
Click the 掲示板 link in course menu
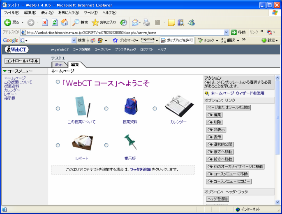pyautogui.click(x=10, y=98)
